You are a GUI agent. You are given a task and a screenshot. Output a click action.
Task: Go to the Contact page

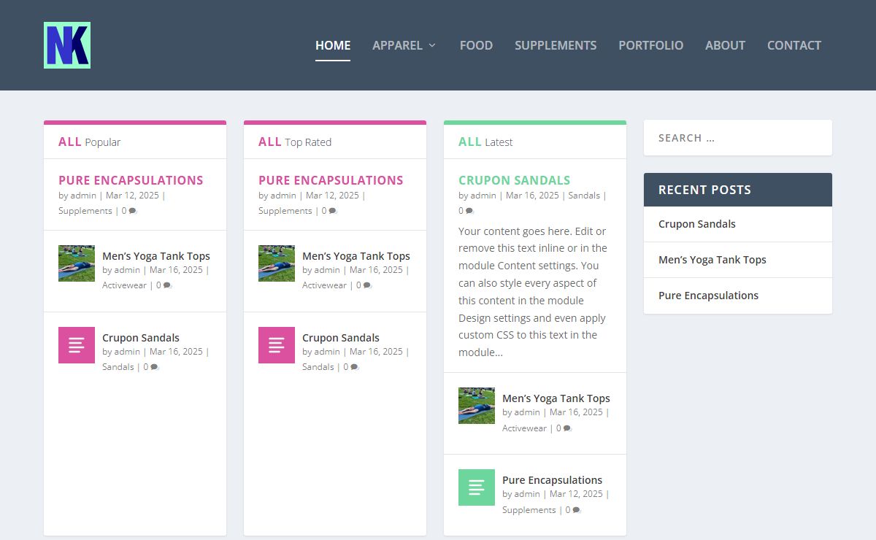pyautogui.click(x=794, y=45)
